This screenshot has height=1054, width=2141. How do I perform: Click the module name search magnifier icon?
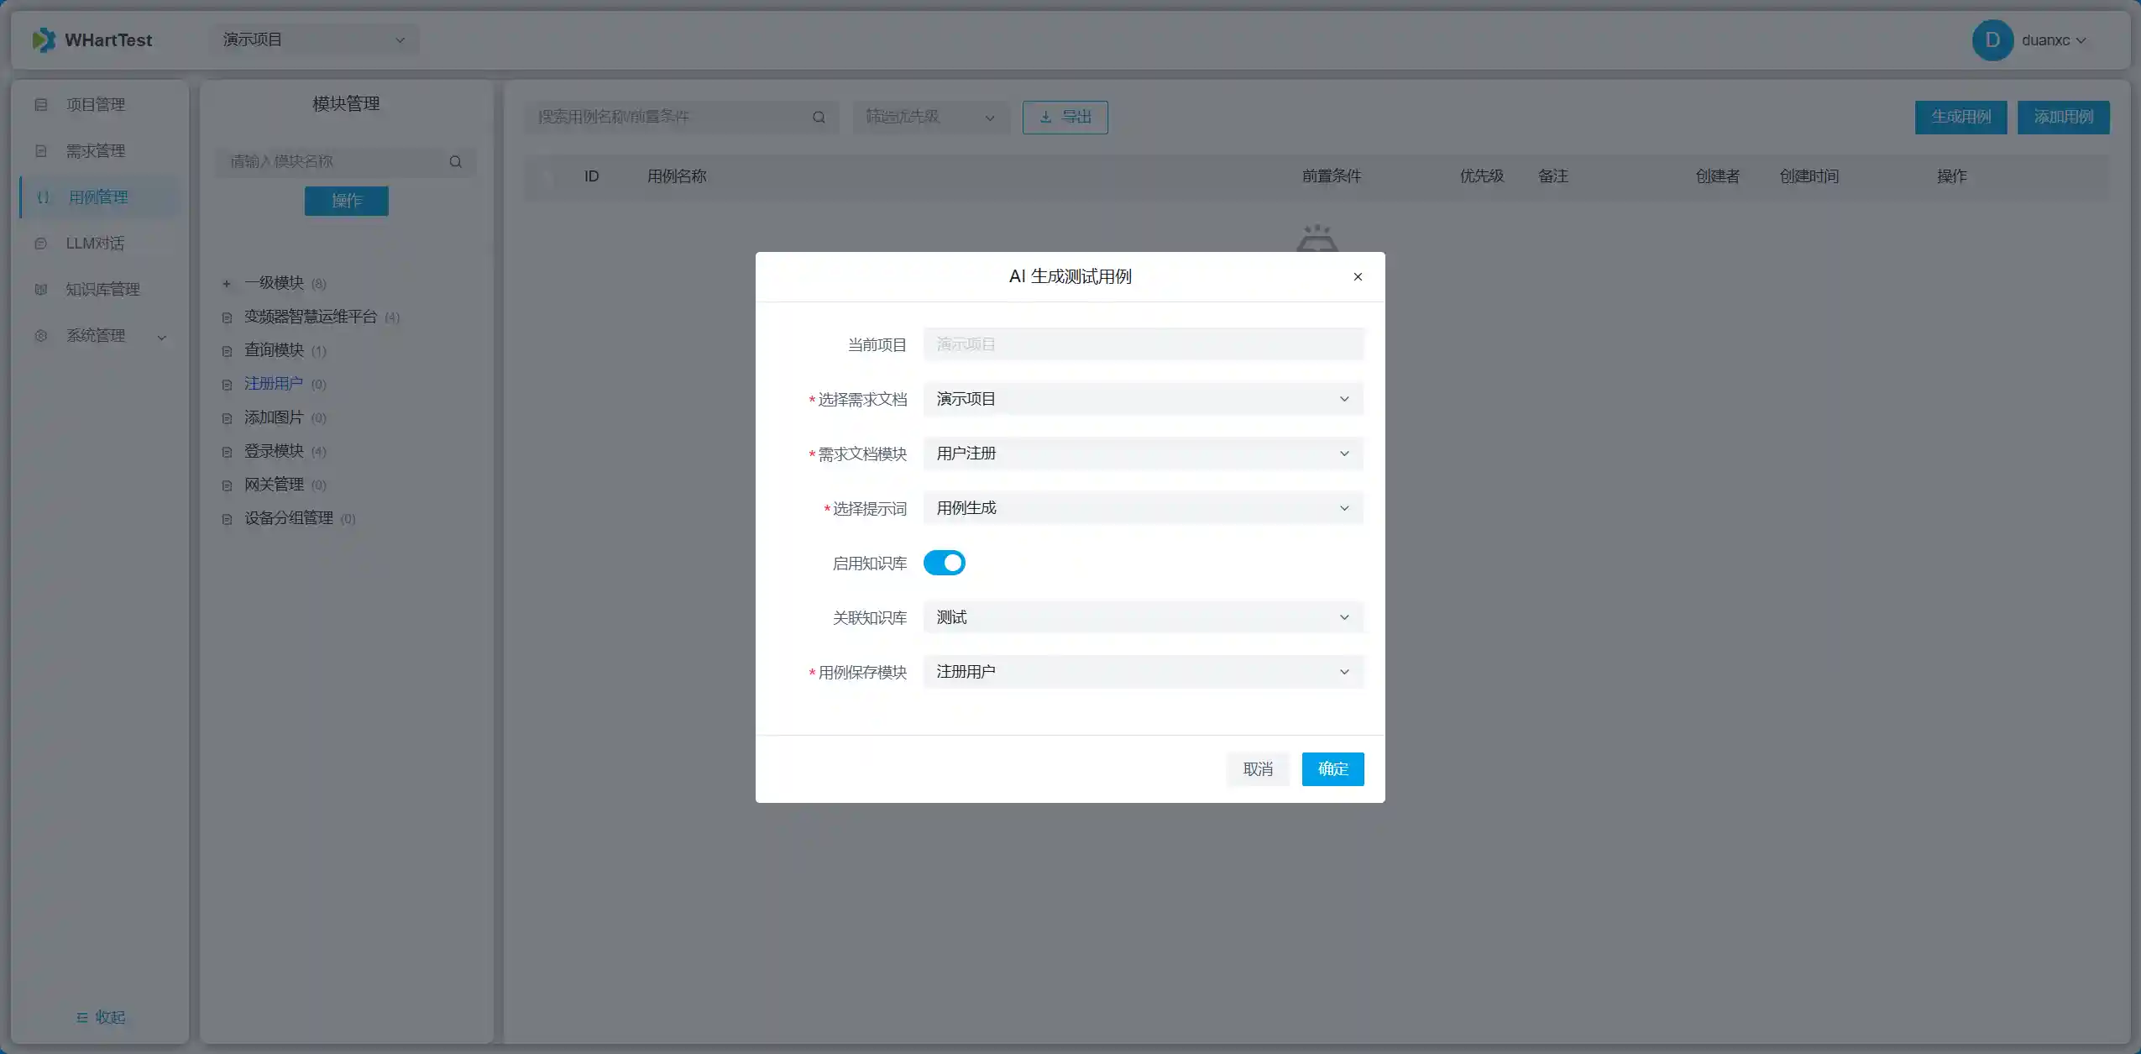(455, 161)
